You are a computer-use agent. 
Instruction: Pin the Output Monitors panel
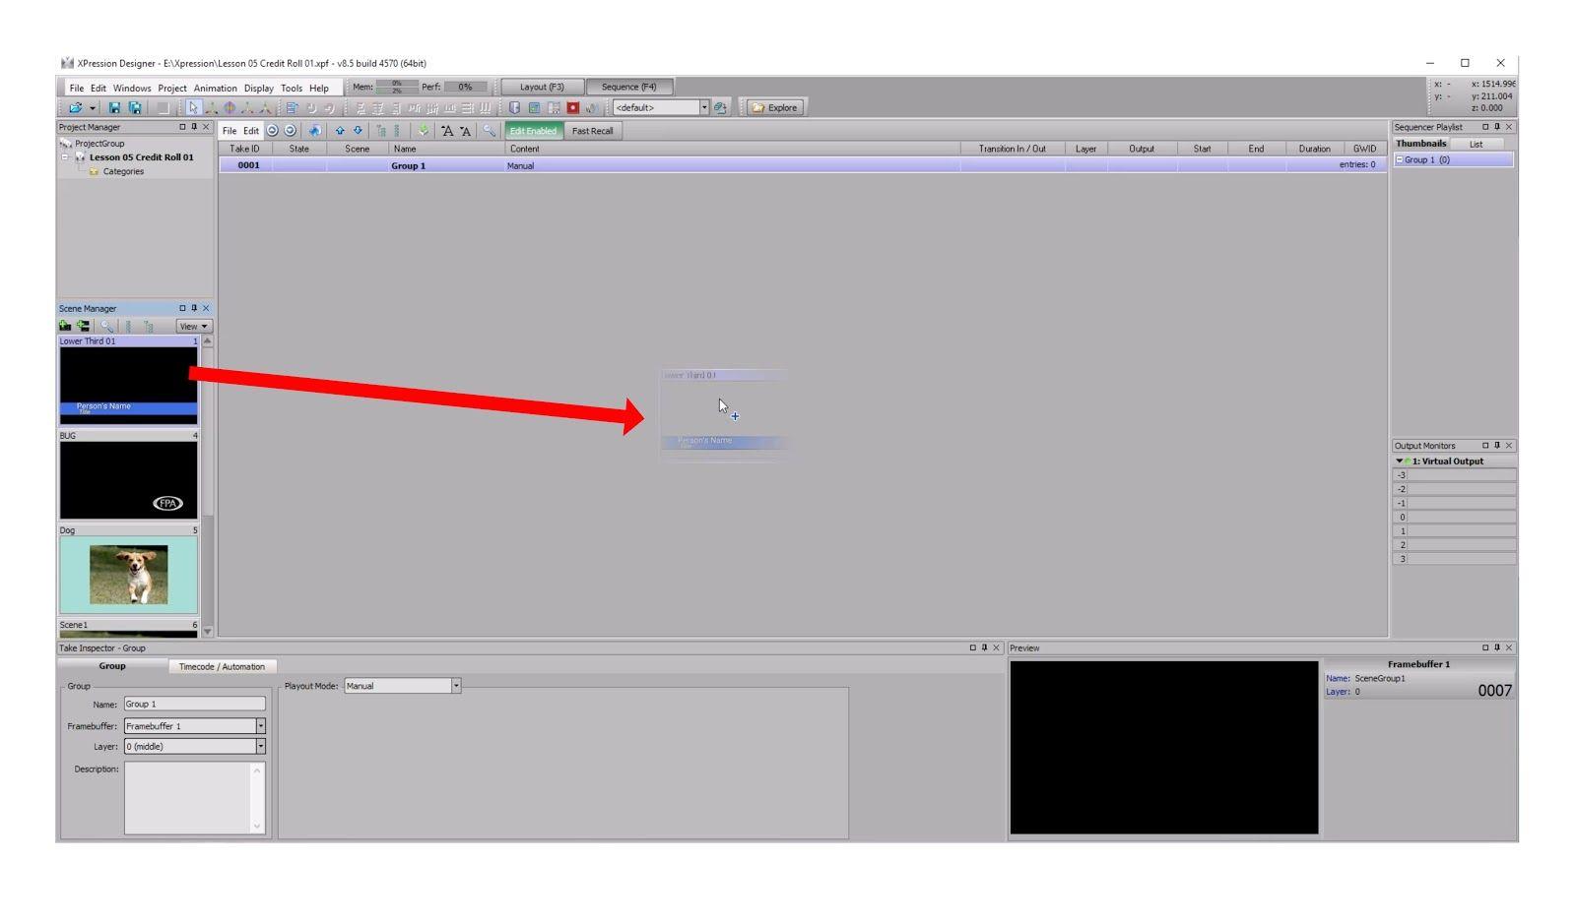coord(1497,446)
